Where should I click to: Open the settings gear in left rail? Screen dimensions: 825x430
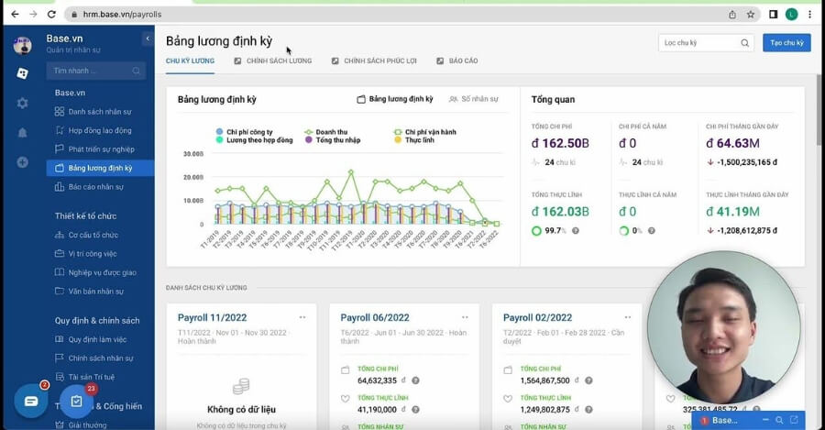[22, 103]
